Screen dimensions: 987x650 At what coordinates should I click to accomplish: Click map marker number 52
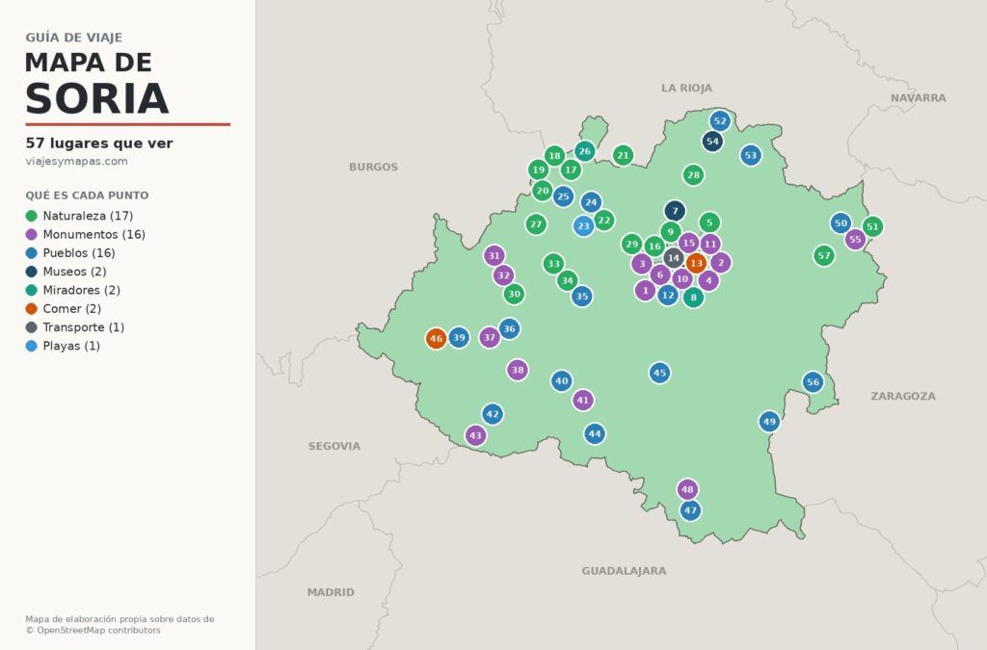(x=720, y=121)
